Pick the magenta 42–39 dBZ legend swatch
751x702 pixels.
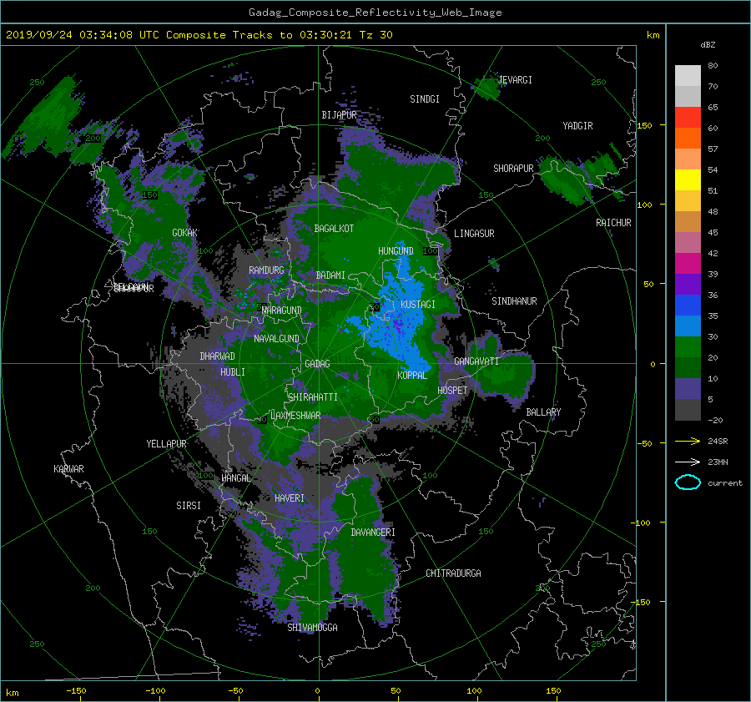(x=688, y=264)
